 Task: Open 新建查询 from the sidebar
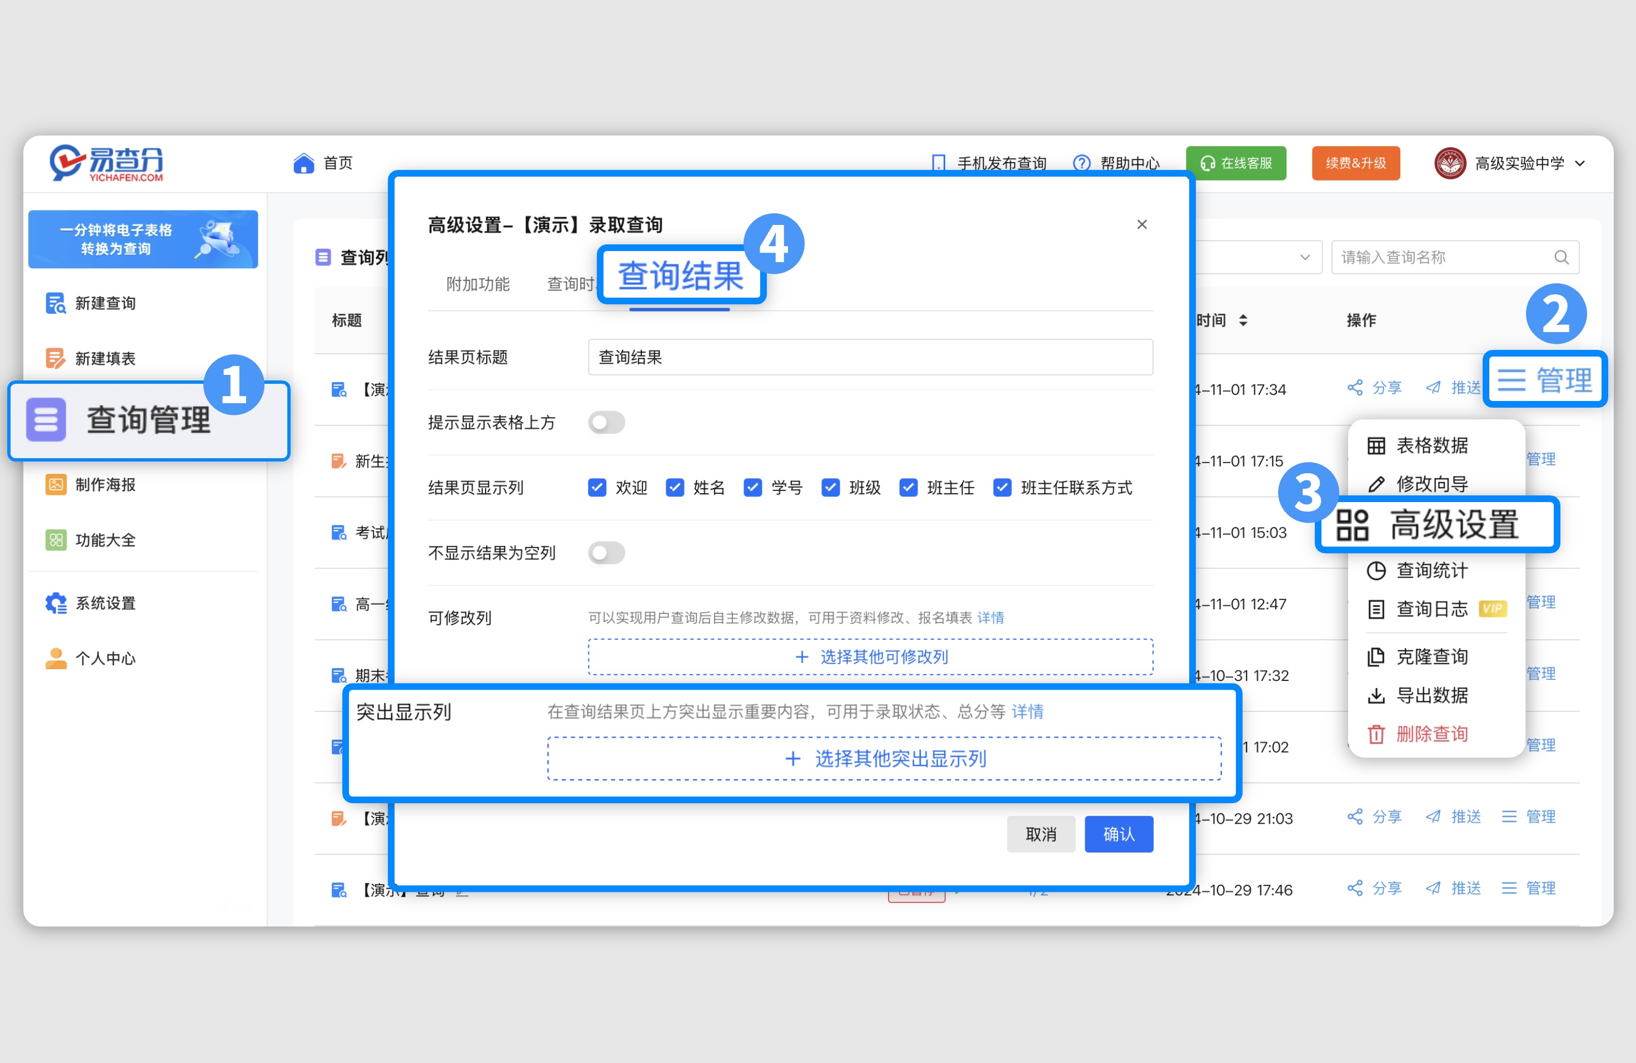pos(104,303)
